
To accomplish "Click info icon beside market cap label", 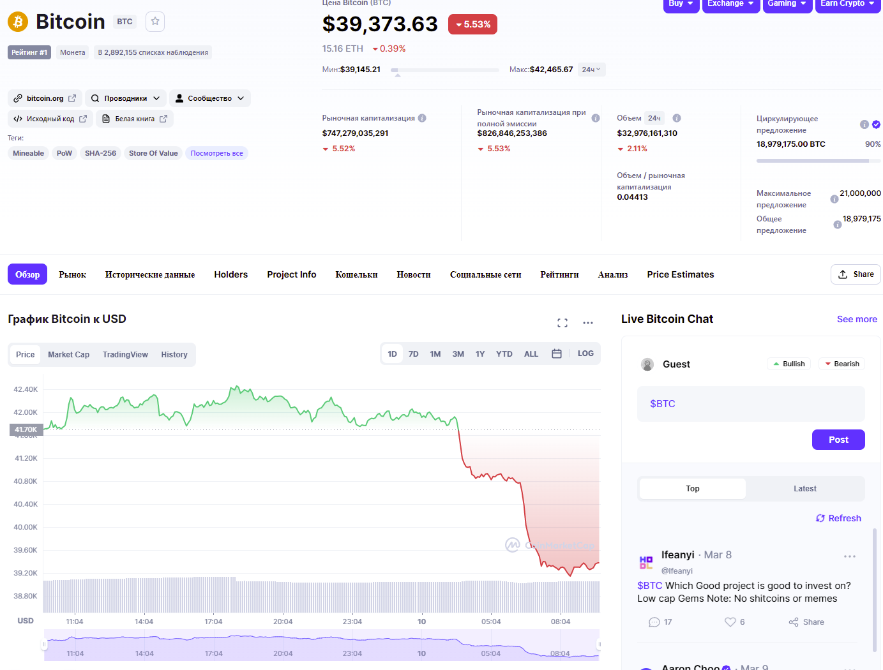I will click(422, 118).
